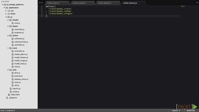Open pubsub_mixin.js file
Image resolution: width=199 pixels, height=112 pixels.
click(x=21, y=79)
